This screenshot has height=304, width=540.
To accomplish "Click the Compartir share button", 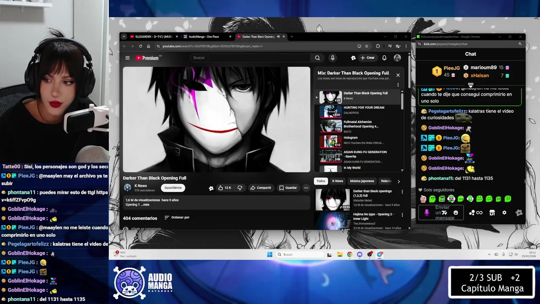I will [260, 188].
